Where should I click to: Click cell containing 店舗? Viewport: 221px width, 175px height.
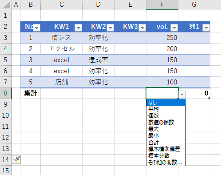click(x=62, y=82)
